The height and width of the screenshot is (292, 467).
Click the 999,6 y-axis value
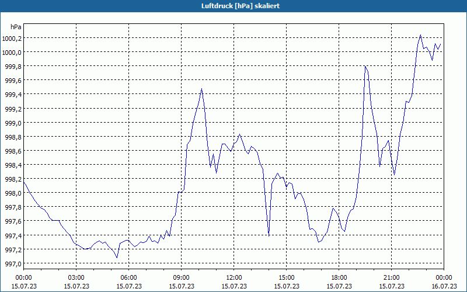click(13, 81)
